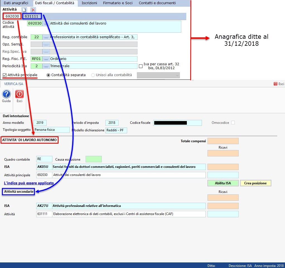This screenshot has height=268, width=285.
Task: Switch to the Iscrizioni tab
Action: coord(89,3)
